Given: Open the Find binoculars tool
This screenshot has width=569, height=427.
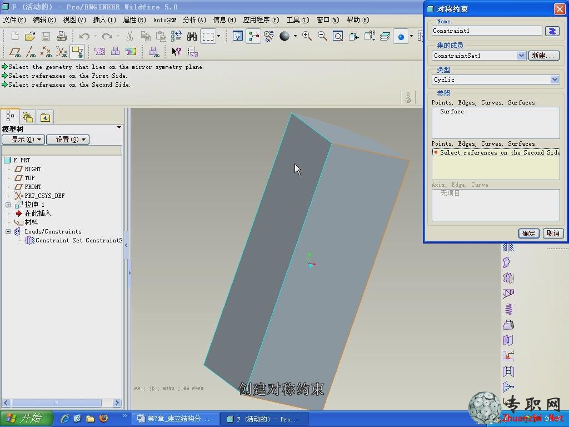Looking at the screenshot, I should (192, 36).
